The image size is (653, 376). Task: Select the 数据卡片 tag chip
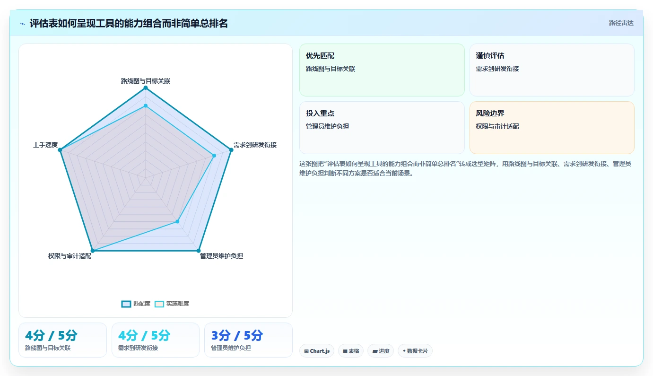(415, 351)
